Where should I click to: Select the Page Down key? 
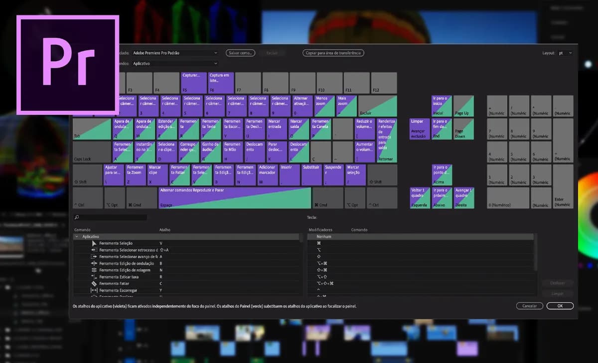(463, 129)
